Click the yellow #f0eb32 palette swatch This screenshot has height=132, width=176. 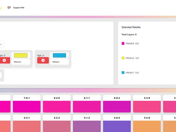tap(123, 58)
